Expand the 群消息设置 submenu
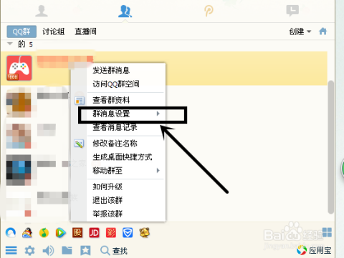The image size is (344, 258). (x=126, y=114)
